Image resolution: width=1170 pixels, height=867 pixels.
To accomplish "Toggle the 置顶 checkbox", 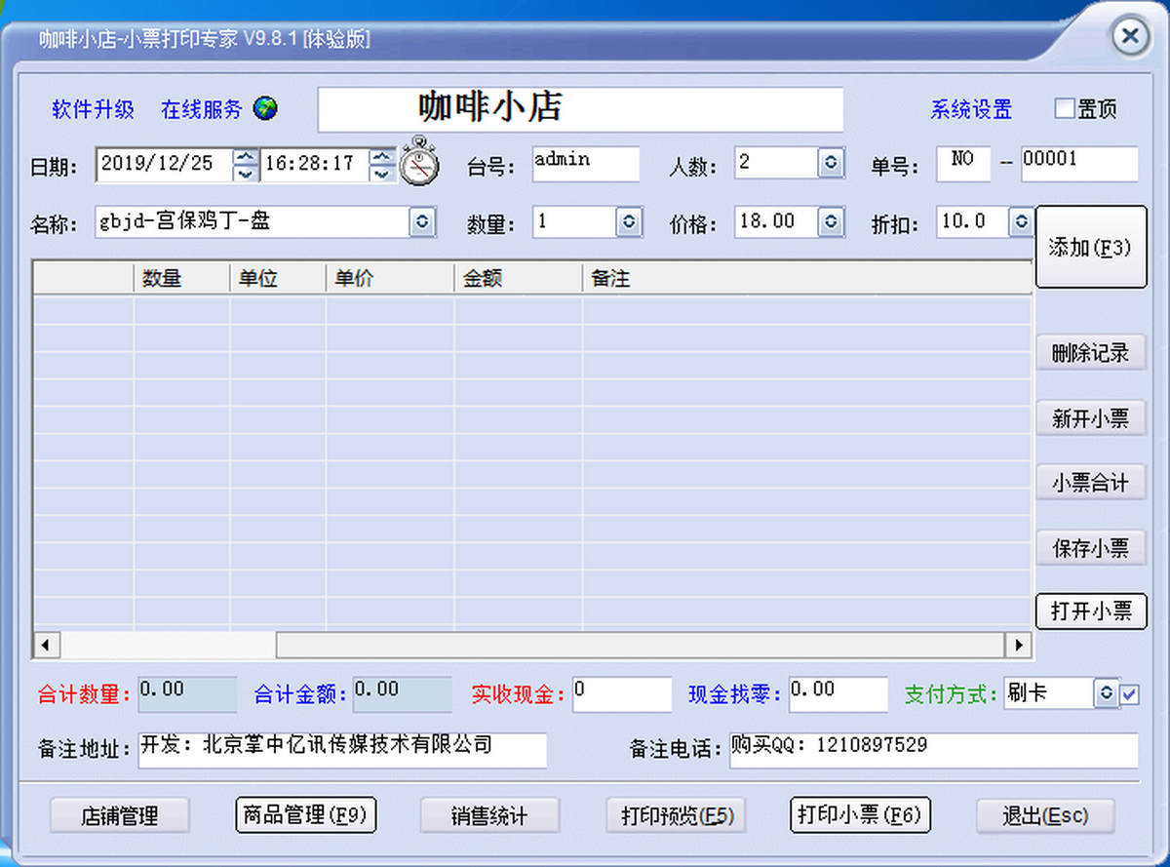I will click(1064, 108).
